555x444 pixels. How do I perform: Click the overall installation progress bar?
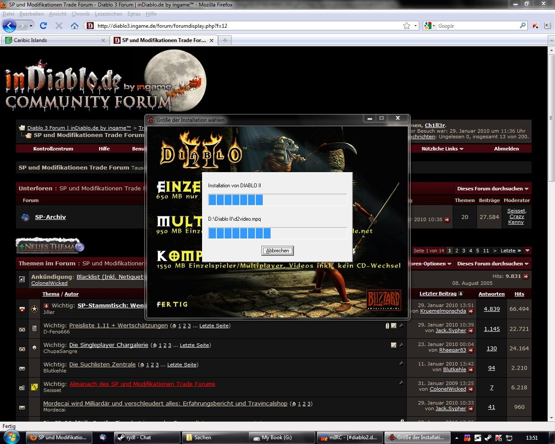[277, 200]
